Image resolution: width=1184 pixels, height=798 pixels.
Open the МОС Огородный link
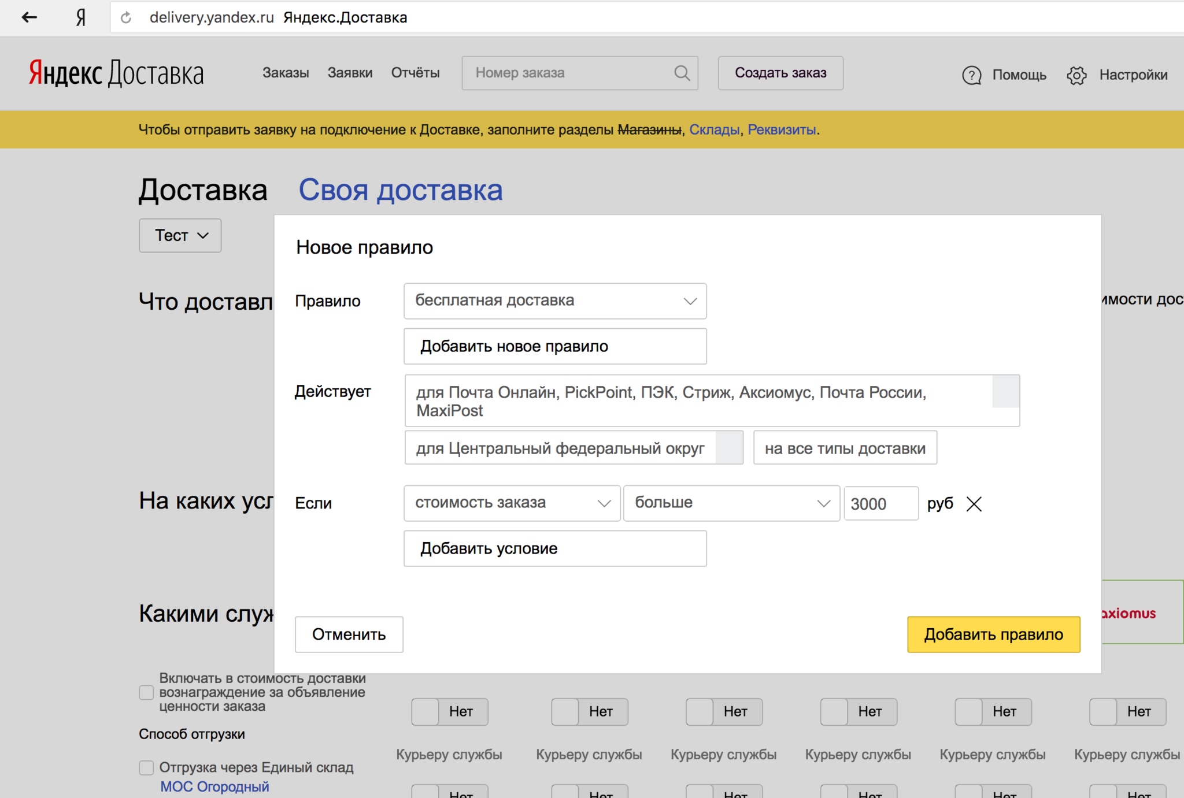214,786
